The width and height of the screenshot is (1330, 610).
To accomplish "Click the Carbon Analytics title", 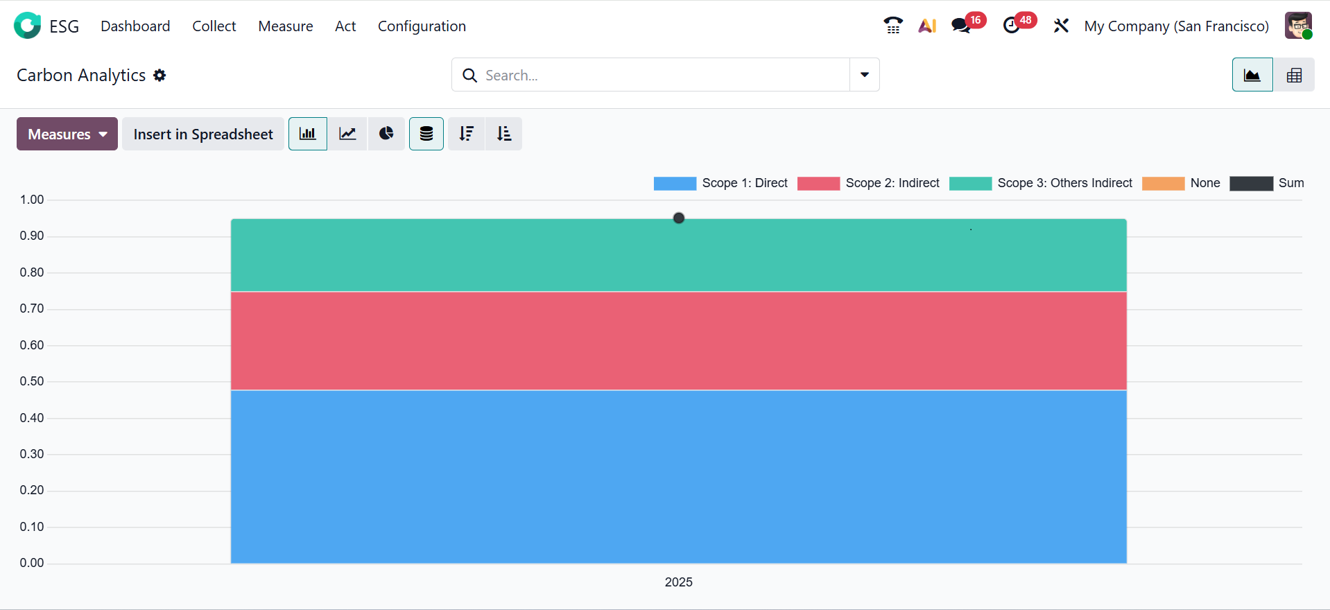I will pos(81,75).
